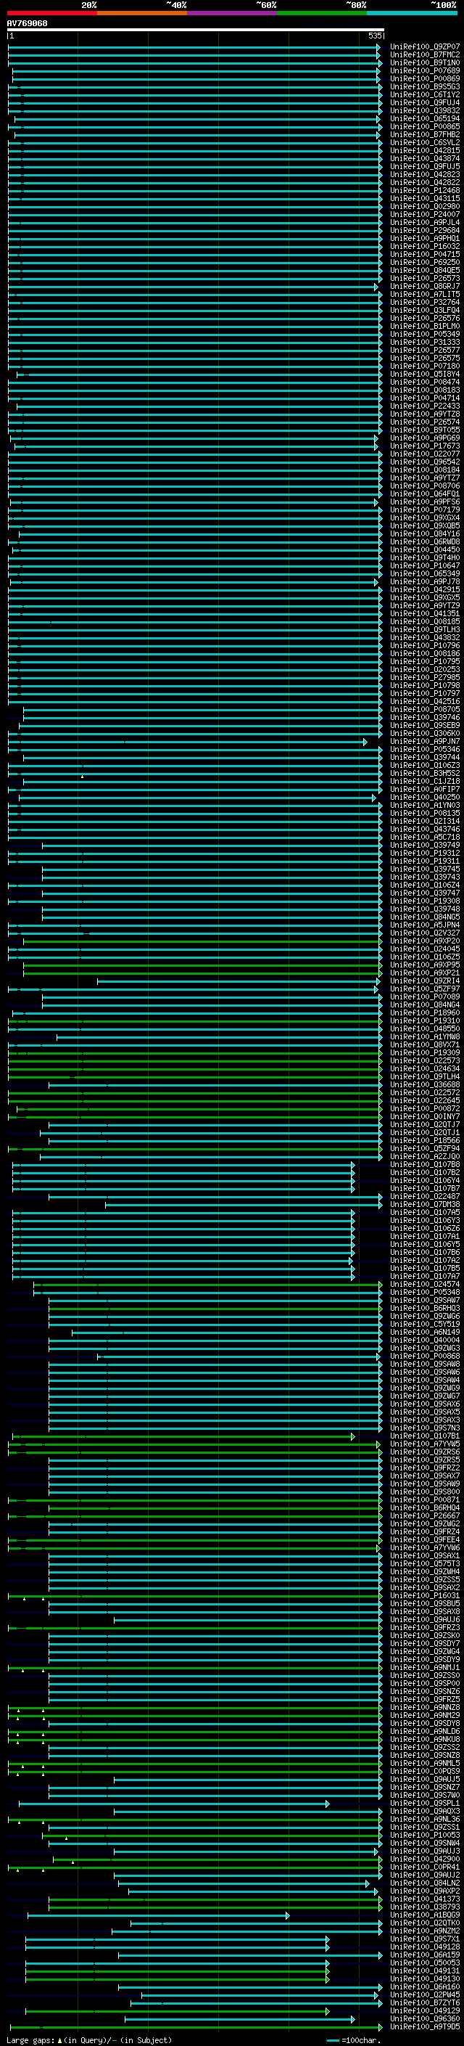Open hit UniRef100_P16032
Viewport: 464px width, 2046px height.
coord(424,246)
